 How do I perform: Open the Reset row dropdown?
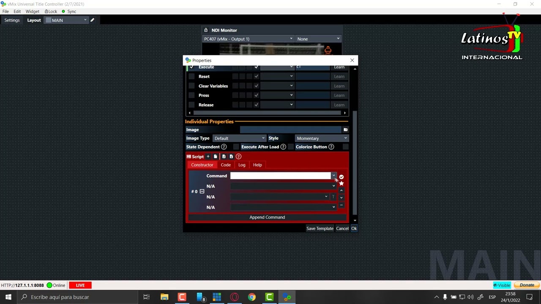[277, 76]
